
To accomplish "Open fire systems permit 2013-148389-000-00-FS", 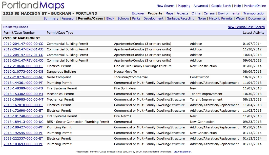I will (23, 88).
